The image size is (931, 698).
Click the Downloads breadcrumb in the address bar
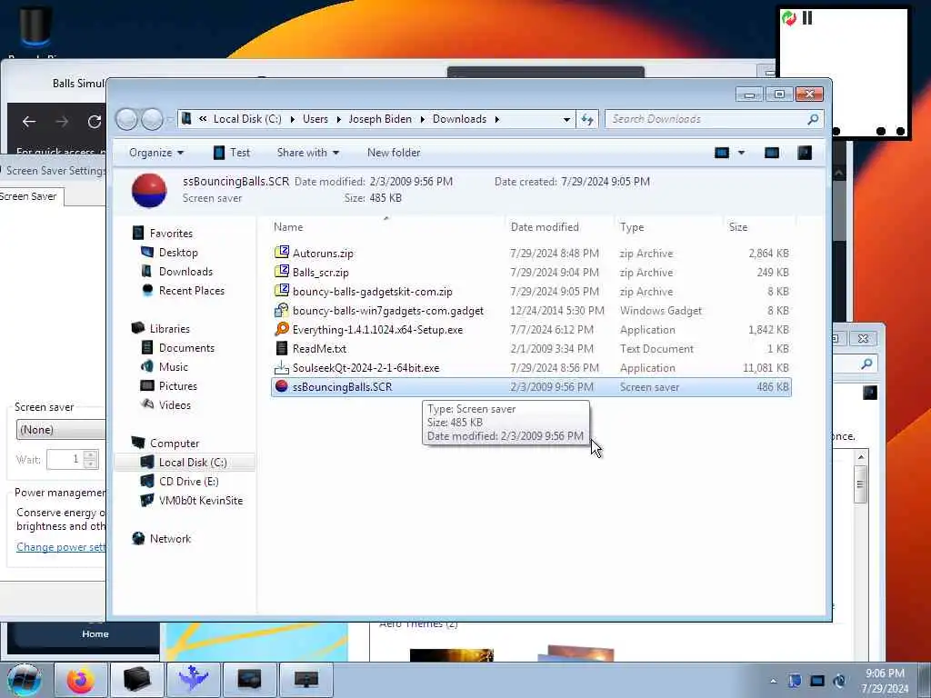point(459,119)
